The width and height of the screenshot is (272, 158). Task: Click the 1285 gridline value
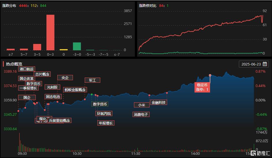tap(128, 37)
